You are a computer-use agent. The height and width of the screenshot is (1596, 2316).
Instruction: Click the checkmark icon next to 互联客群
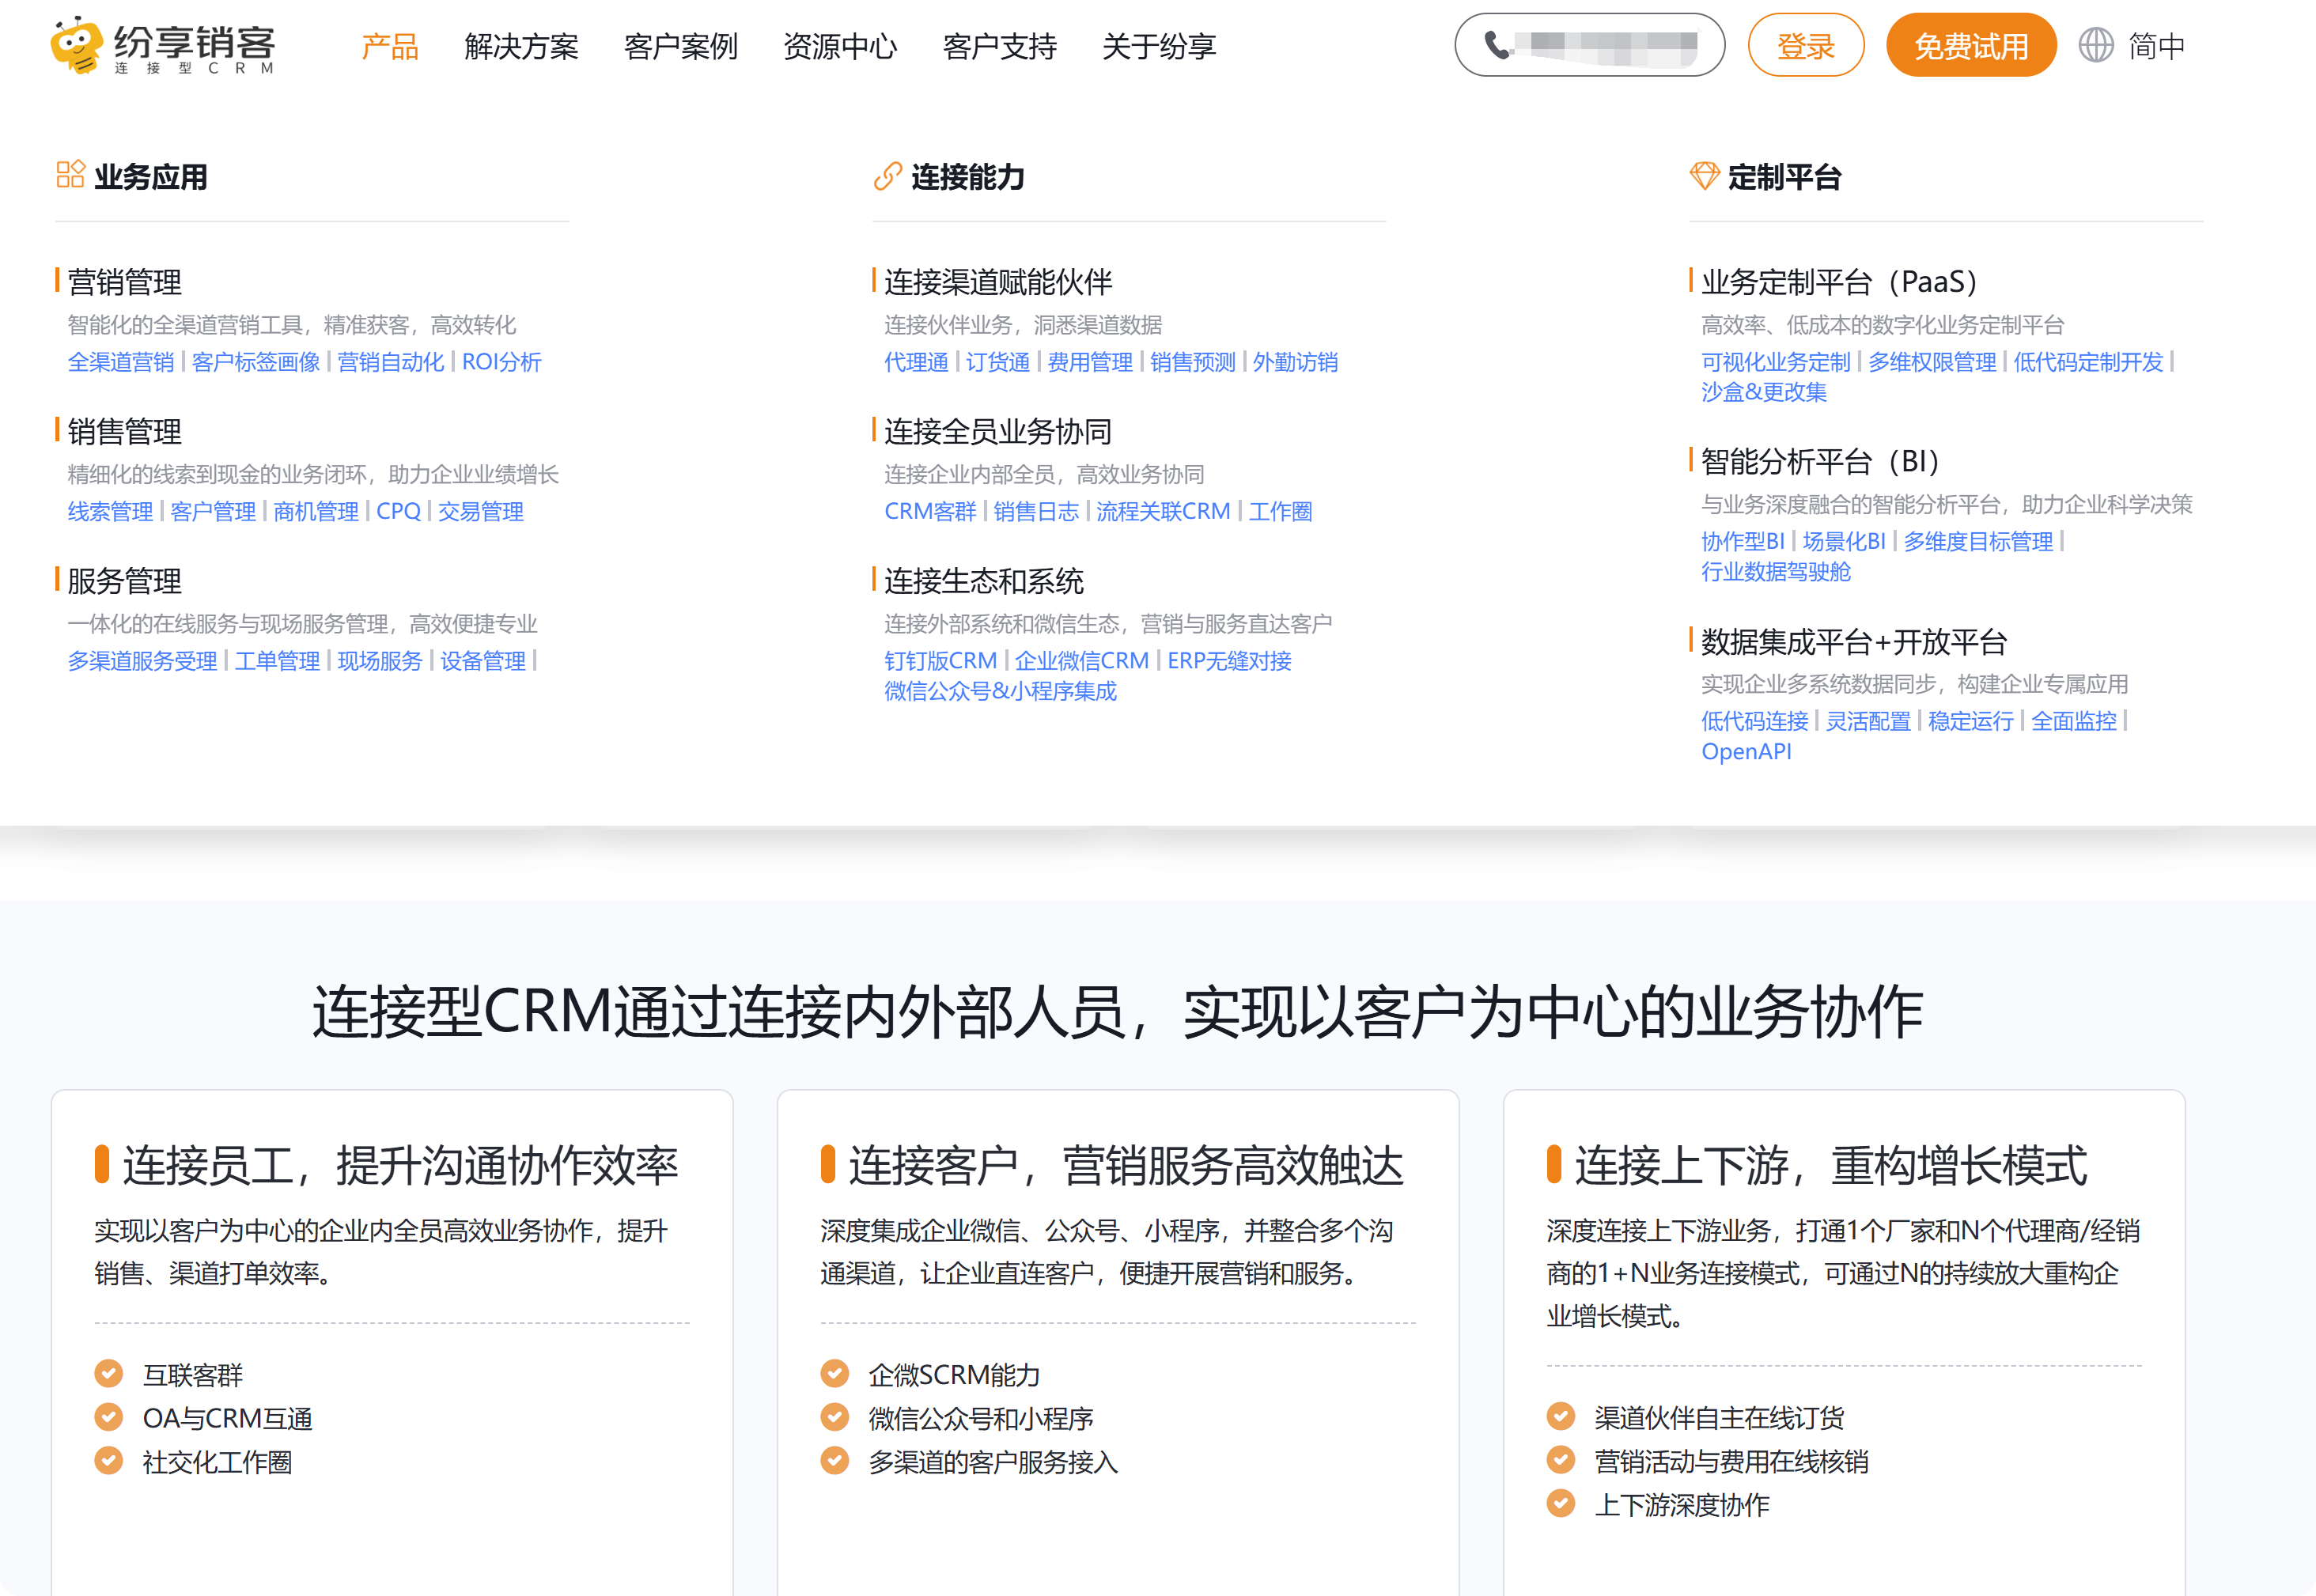coord(109,1374)
